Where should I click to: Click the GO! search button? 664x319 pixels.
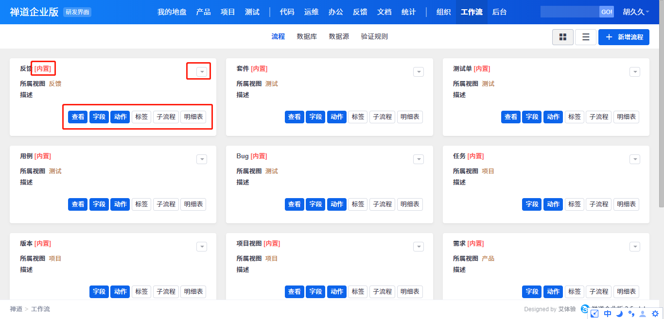pos(607,12)
